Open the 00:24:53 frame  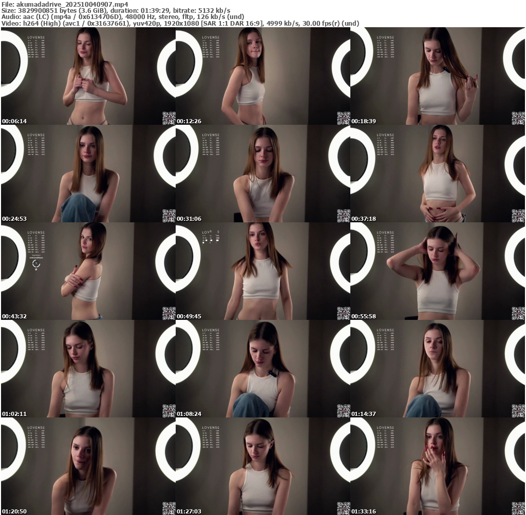pos(88,174)
